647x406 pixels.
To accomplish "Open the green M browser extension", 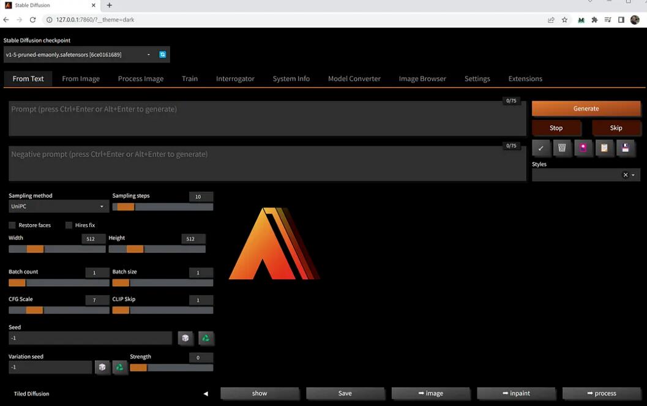I will point(581,20).
